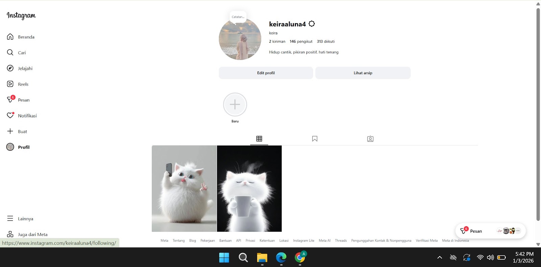This screenshot has width=541, height=267.
Task: Go to Reels in sidebar
Action: (x=10, y=84)
